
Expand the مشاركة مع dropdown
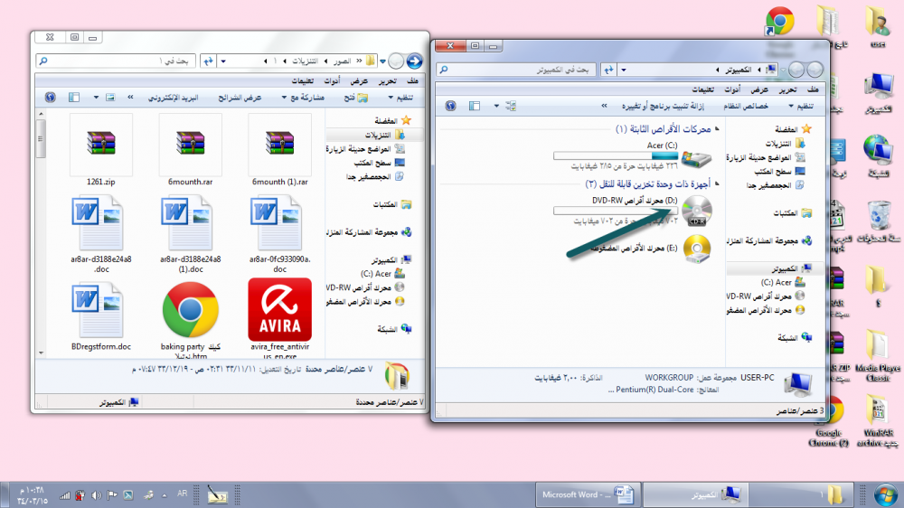click(307, 97)
